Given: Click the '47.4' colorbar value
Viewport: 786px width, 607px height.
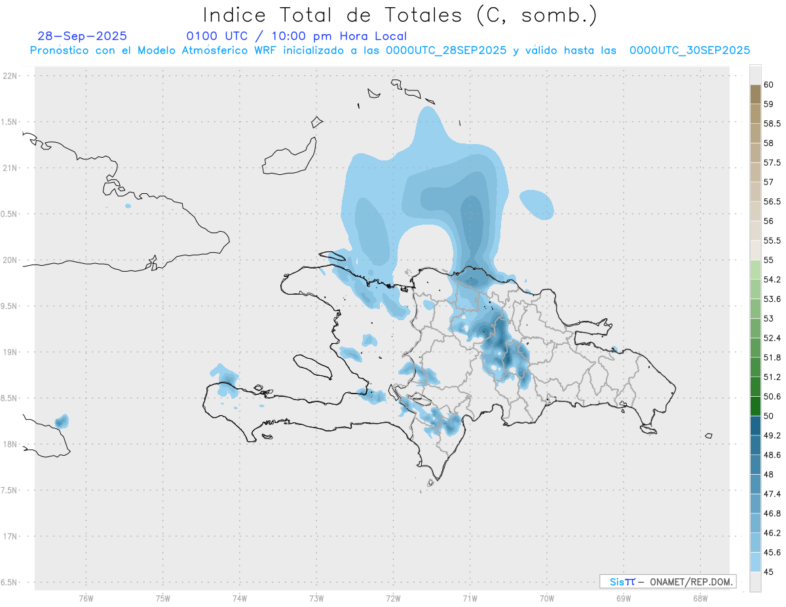Looking at the screenshot, I should pyautogui.click(x=772, y=494).
